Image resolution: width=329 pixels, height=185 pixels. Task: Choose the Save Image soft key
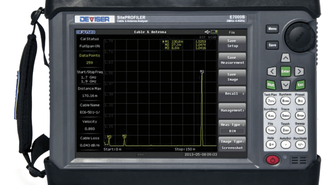coord(232,77)
